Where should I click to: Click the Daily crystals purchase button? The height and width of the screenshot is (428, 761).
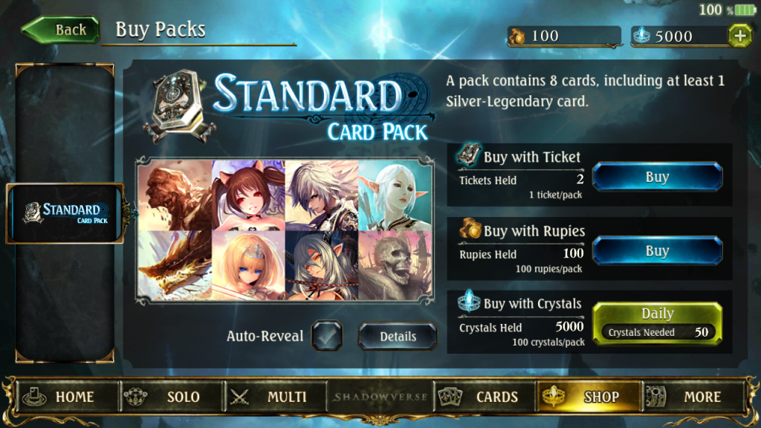click(x=657, y=324)
